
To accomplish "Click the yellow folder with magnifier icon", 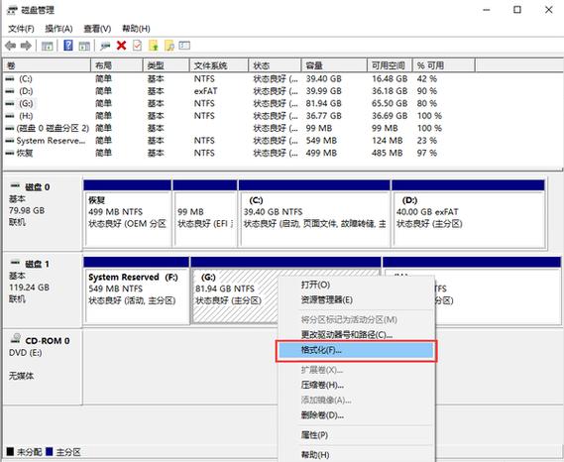I will coord(169,46).
